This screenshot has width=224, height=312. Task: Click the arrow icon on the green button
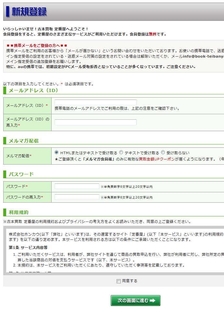tap(153, 301)
